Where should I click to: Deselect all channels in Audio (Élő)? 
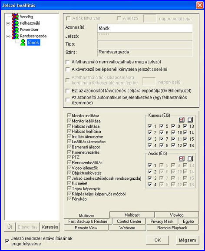tap(190, 159)
